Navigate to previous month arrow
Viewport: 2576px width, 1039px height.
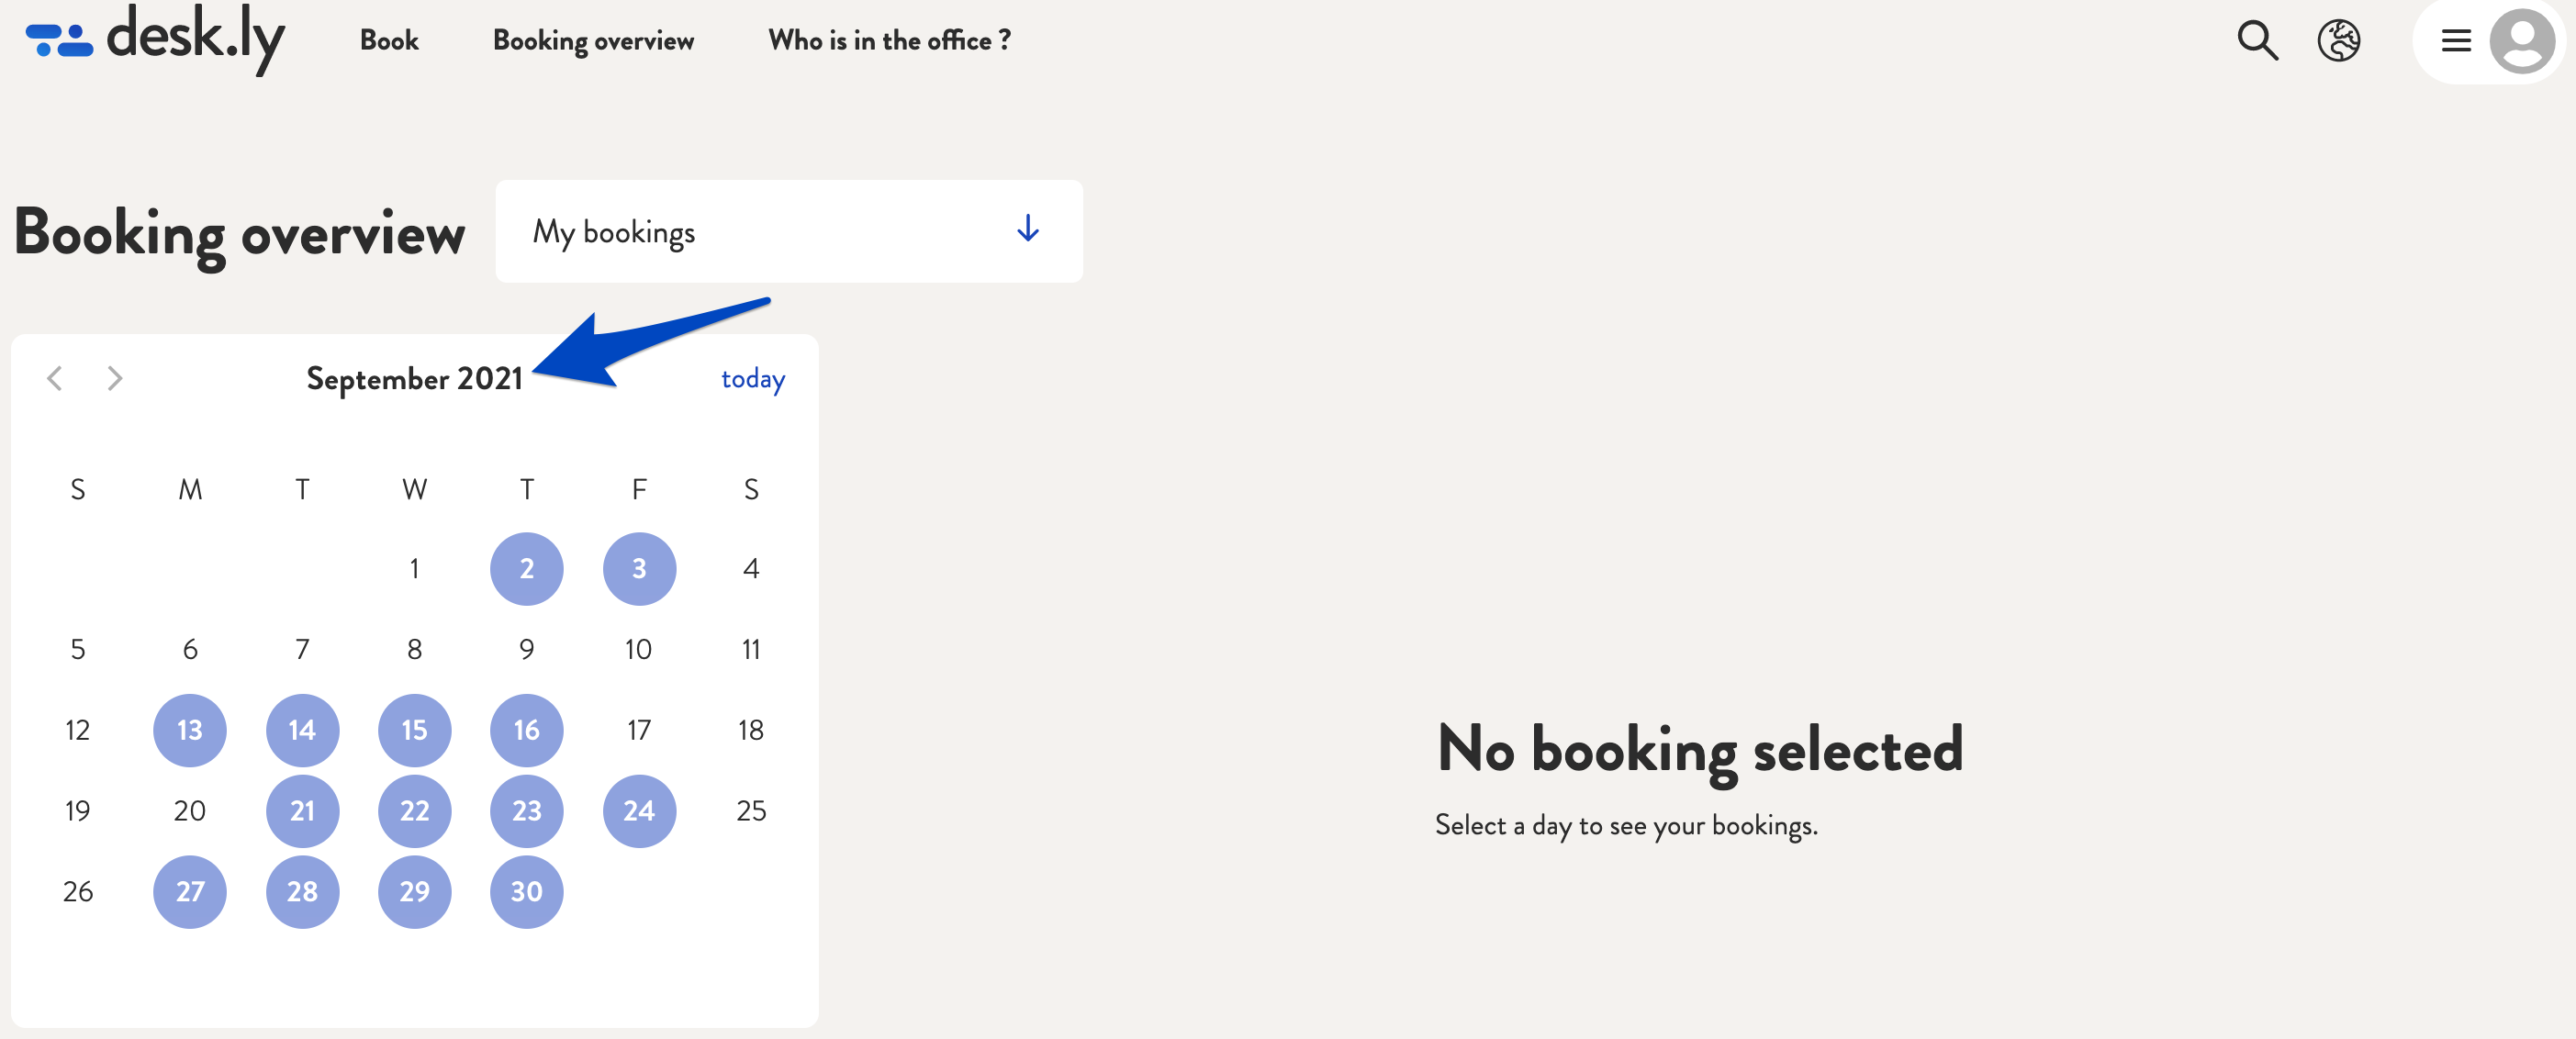56,377
